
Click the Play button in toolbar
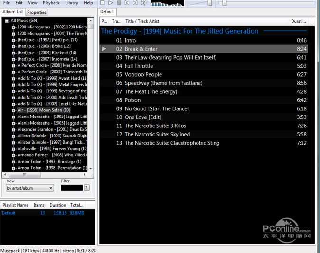coord(111,3)
